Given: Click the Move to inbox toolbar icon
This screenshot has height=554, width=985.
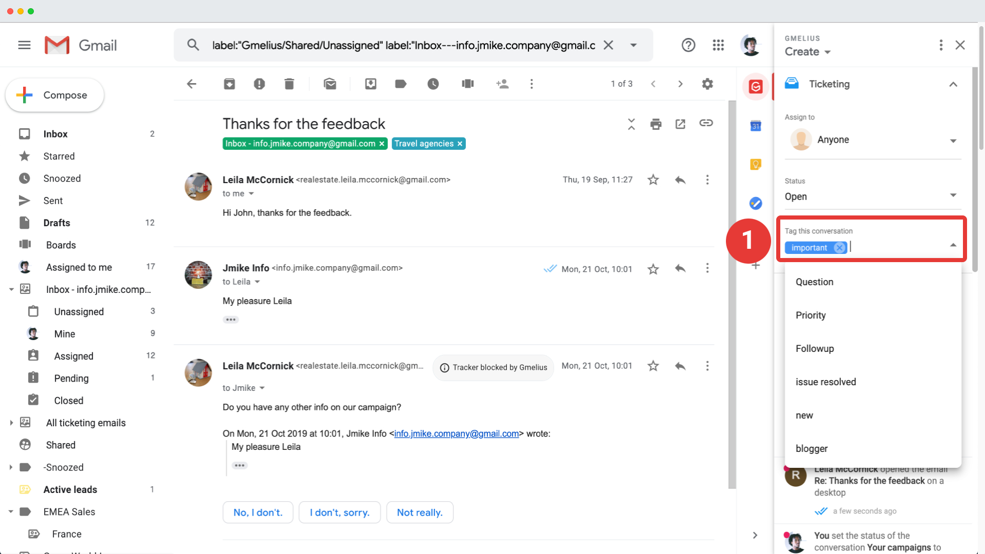Looking at the screenshot, I should [370, 84].
